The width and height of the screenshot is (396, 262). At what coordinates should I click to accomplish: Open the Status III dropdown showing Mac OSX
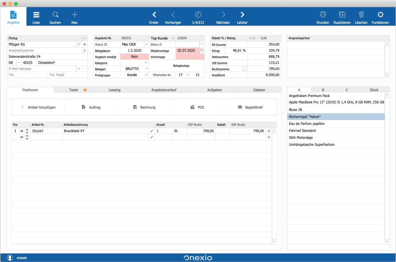coord(147,44)
